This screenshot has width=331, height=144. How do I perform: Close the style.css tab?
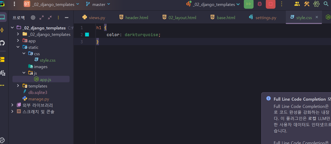(x=317, y=17)
